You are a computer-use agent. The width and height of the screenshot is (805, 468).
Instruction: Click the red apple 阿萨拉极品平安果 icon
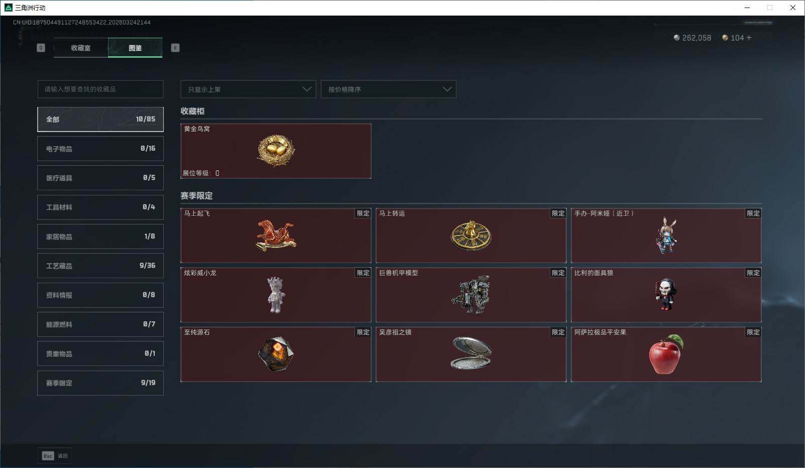pos(666,354)
